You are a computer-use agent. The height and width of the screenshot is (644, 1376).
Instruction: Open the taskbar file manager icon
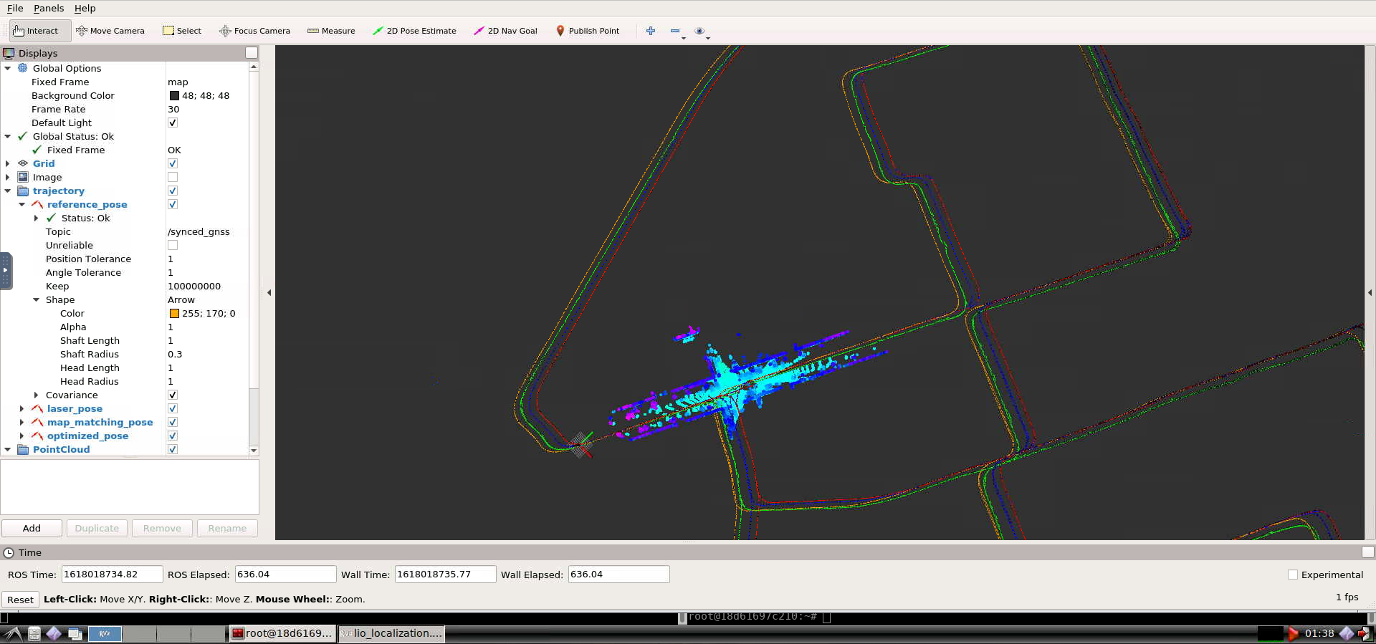(34, 633)
